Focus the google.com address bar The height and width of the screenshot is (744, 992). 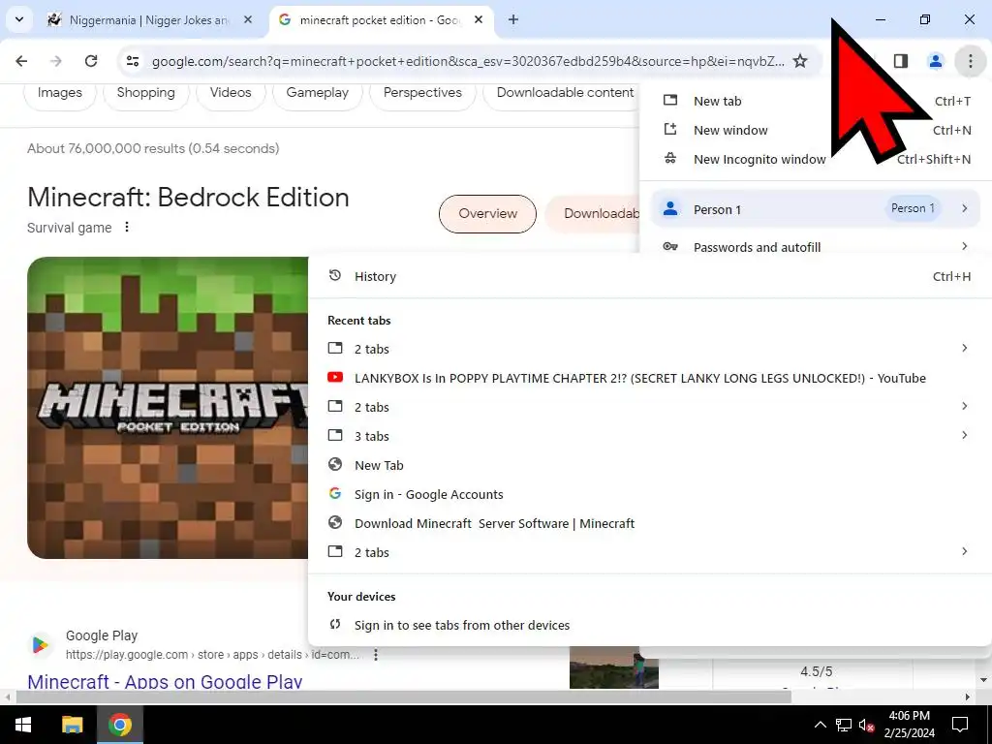tap(468, 61)
